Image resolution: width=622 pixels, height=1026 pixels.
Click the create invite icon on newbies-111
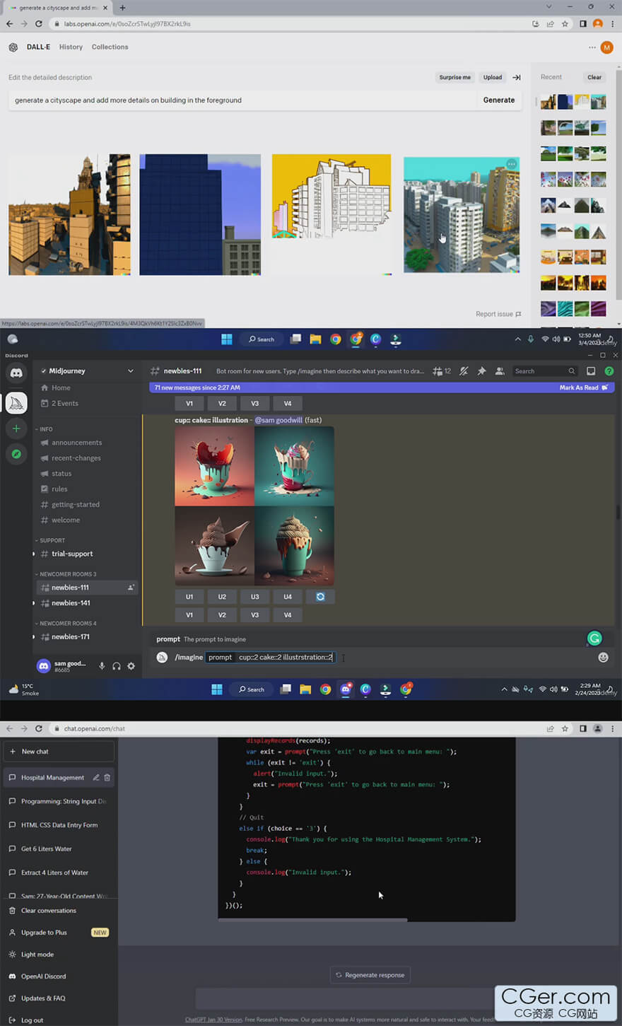coord(131,588)
